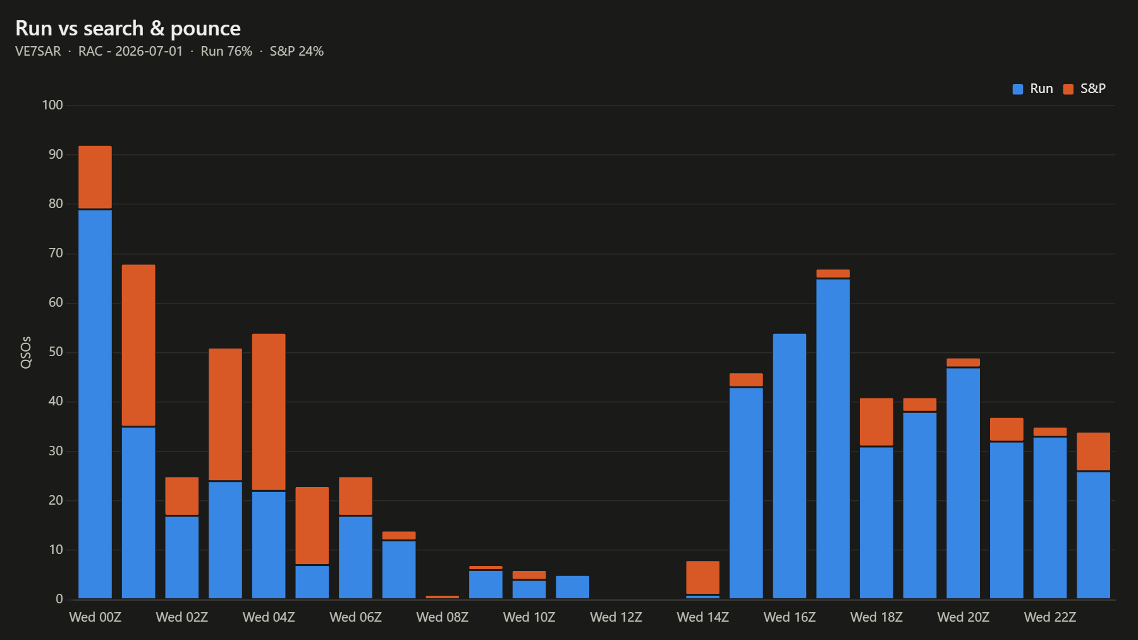Click the 'Wed 16Z' x-axis label
The width and height of the screenshot is (1138, 640).
tap(790, 617)
